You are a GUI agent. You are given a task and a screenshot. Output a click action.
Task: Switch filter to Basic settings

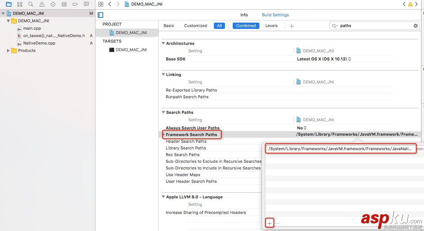pos(169,26)
